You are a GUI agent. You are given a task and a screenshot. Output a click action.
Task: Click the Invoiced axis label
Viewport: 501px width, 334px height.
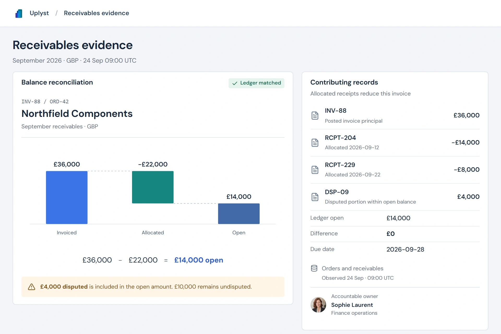[x=67, y=233]
